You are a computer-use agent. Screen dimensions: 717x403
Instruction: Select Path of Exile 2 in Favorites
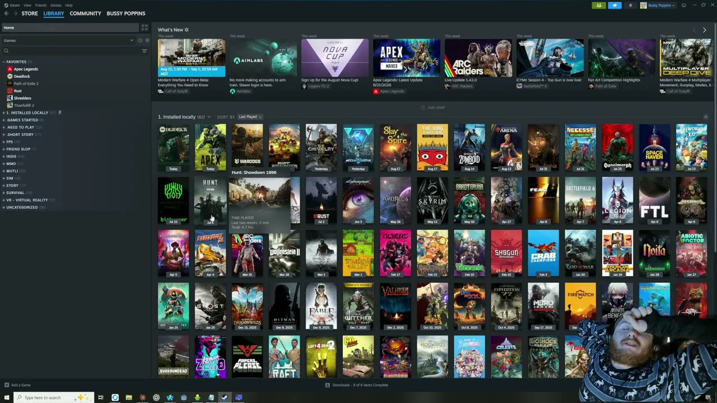(26, 83)
